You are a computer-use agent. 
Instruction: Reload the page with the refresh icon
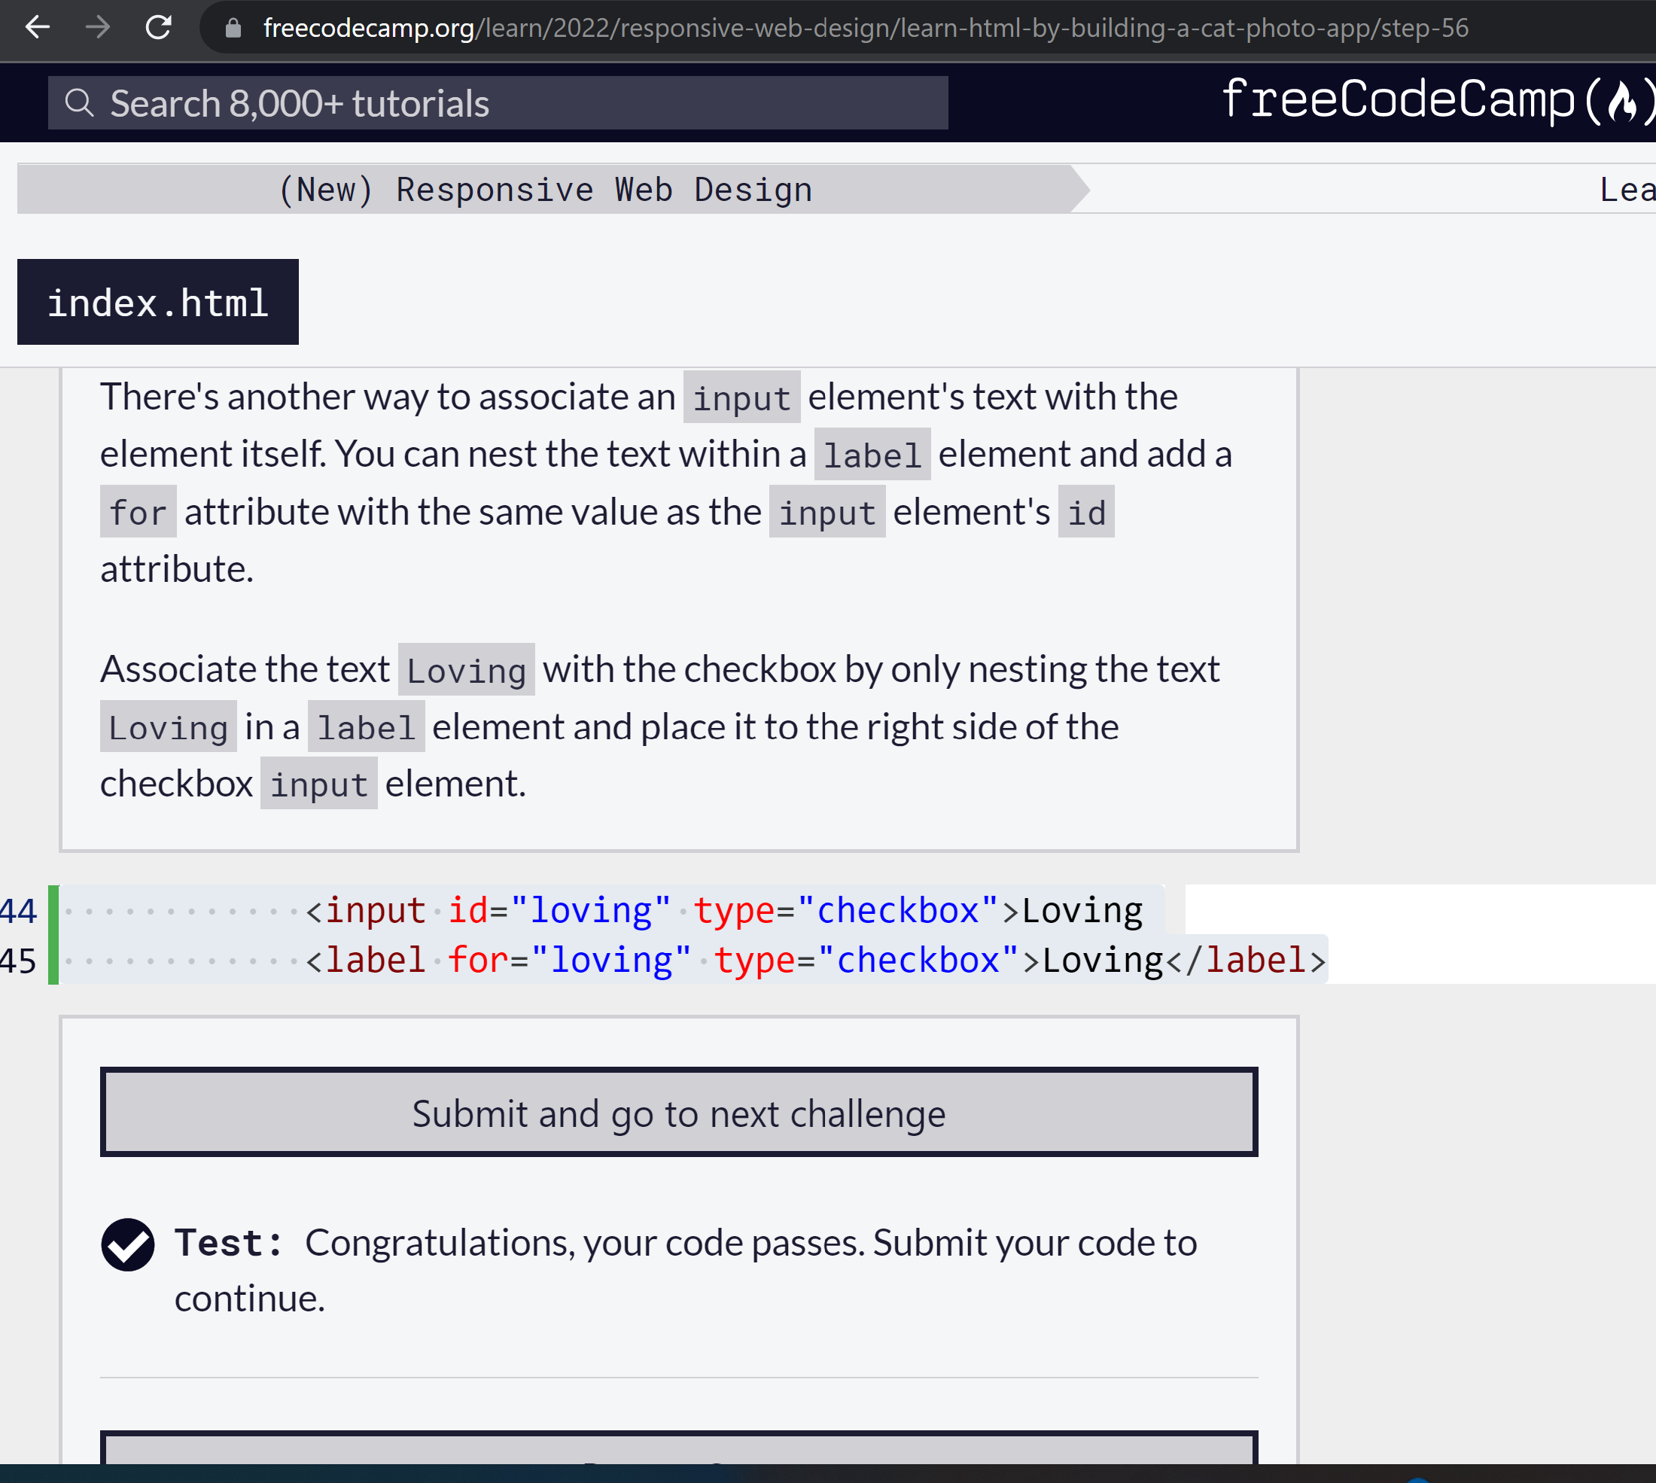(x=158, y=28)
